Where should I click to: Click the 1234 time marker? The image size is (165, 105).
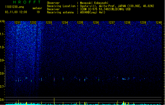tap(65, 23)
